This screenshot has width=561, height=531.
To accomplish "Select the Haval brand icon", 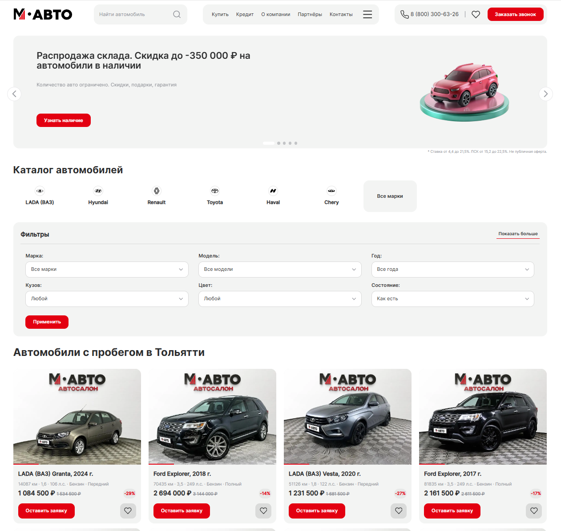I will [x=273, y=191].
